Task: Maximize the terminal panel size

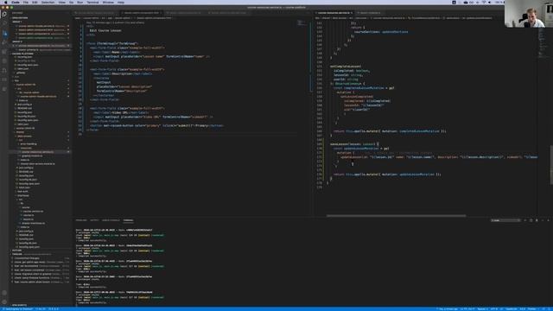Action: (543, 220)
